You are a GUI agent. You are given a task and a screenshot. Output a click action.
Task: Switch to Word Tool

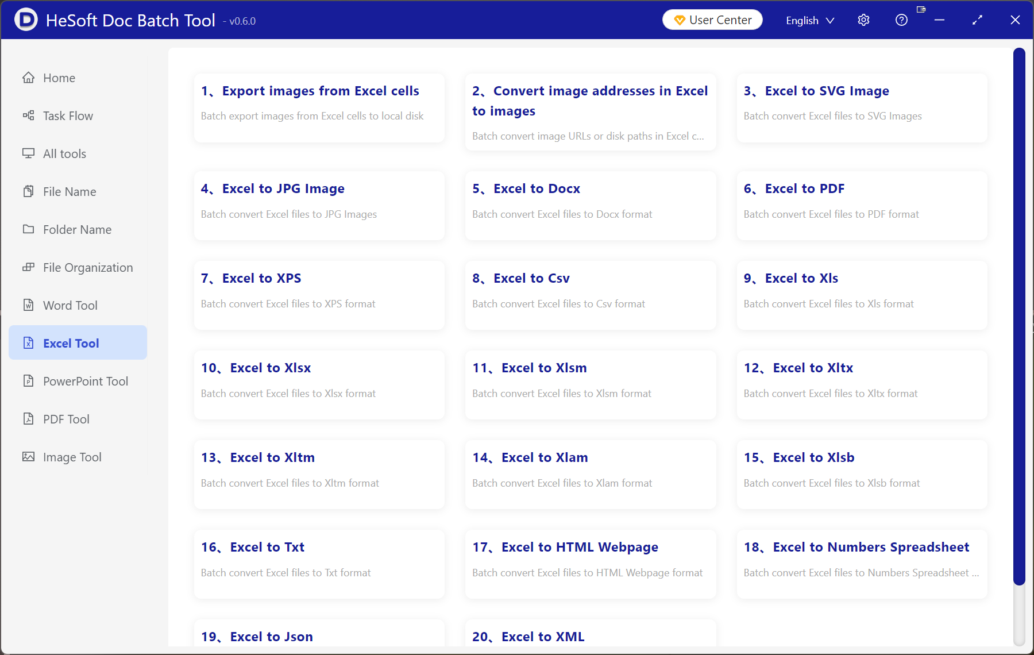tap(78, 305)
